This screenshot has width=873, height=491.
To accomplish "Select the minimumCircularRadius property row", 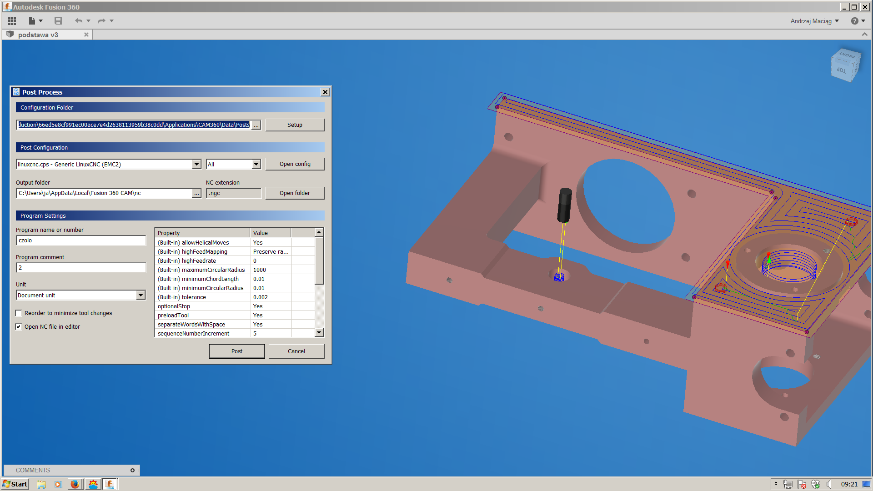I will 235,288.
